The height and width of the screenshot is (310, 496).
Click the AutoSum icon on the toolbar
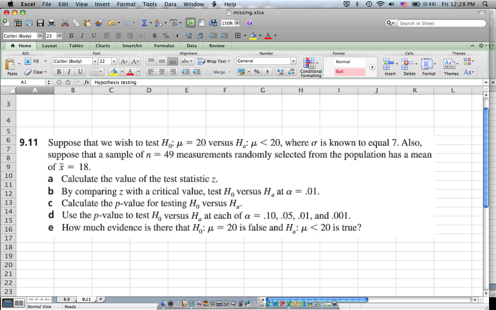[x=143, y=22]
